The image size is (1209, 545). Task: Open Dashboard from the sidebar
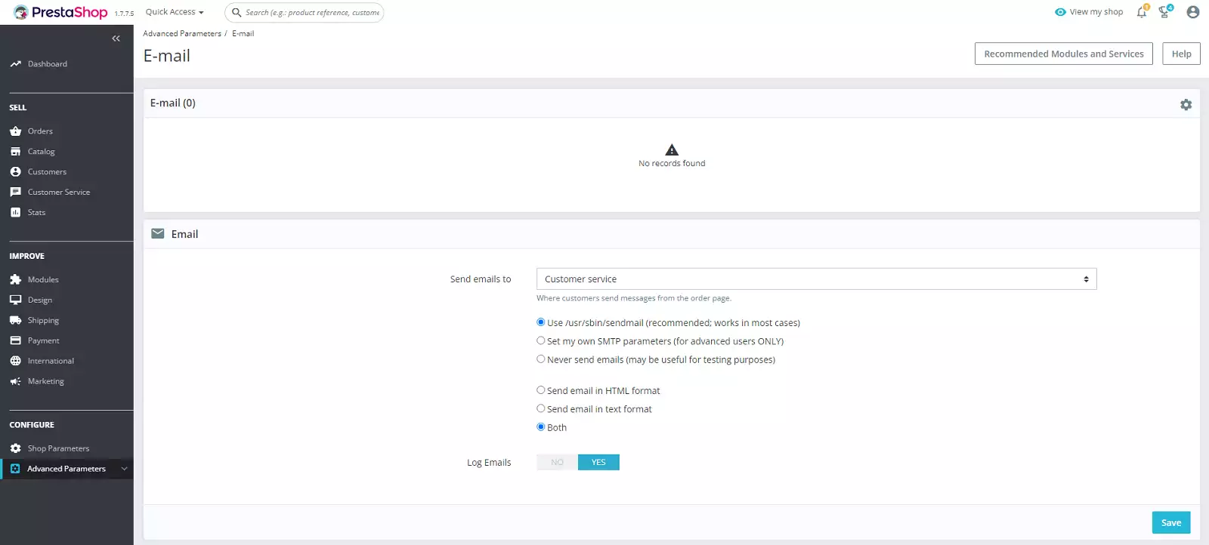tap(47, 64)
